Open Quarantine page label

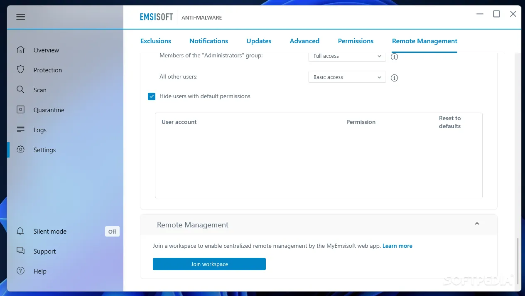(x=49, y=110)
